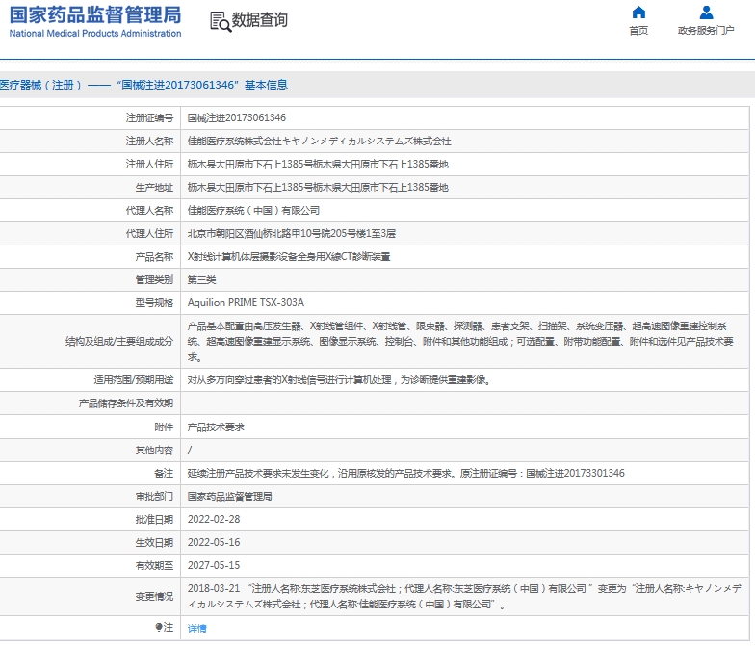Viewport: 755px width, 646px height.
Task: Select effective date 2022-05-16
Action: click(x=214, y=543)
